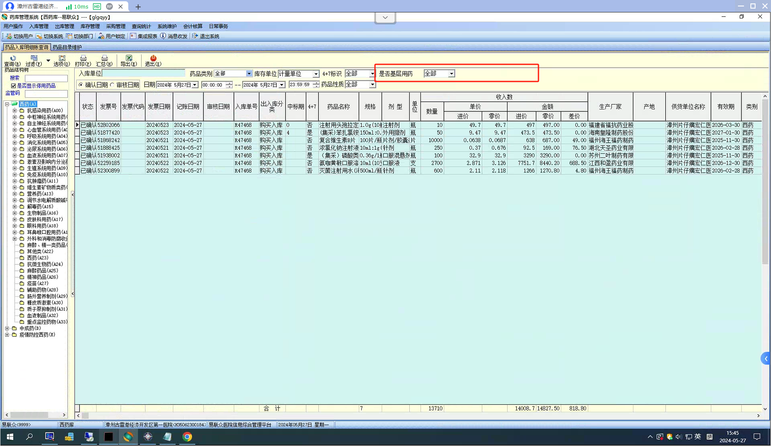Open the 选项 (Options) toolbar icon

(62, 60)
